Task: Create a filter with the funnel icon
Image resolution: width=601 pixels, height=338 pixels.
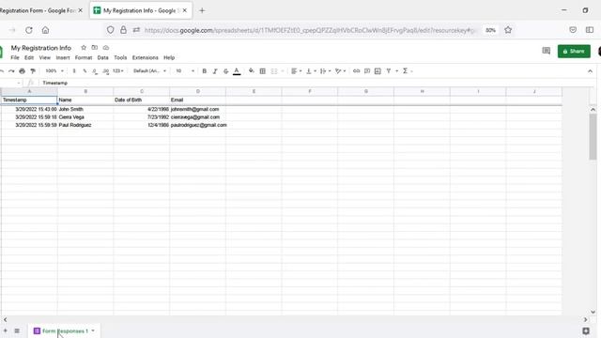Action: pyautogui.click(x=389, y=71)
